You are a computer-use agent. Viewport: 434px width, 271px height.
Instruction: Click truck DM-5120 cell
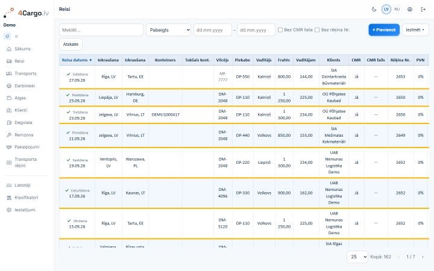point(222,223)
